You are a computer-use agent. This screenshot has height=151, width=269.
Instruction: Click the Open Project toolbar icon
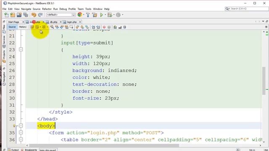19,15
